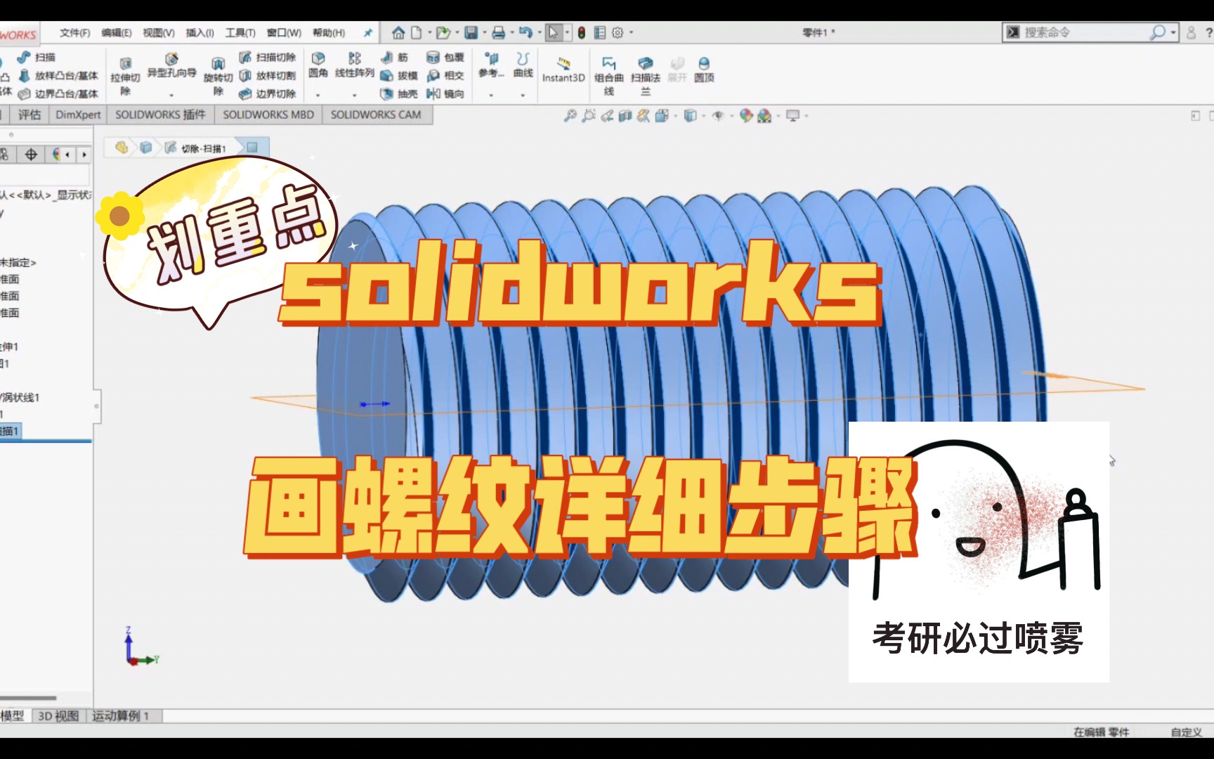Click the 圆角 fillet tool
Viewport: 1214px width, 759px height.
(x=318, y=65)
